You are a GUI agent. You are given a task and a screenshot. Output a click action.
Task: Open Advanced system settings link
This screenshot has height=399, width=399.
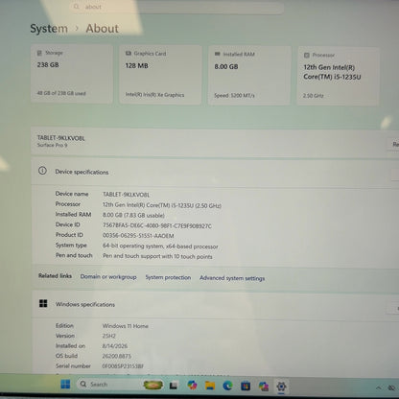pyautogui.click(x=232, y=278)
